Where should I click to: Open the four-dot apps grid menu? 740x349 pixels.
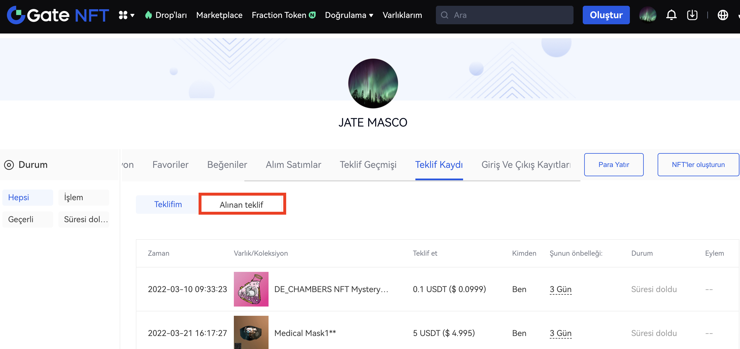[123, 15]
